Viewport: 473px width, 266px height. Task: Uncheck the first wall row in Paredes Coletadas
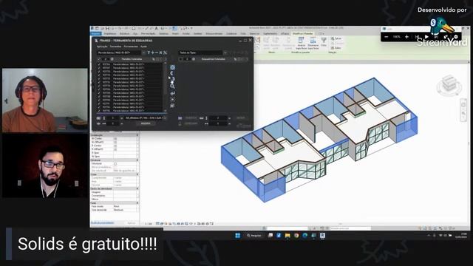(99, 64)
